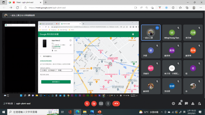The height and width of the screenshot is (115, 205).
Task: Open Office app on taskbar
Action: [70, 112]
